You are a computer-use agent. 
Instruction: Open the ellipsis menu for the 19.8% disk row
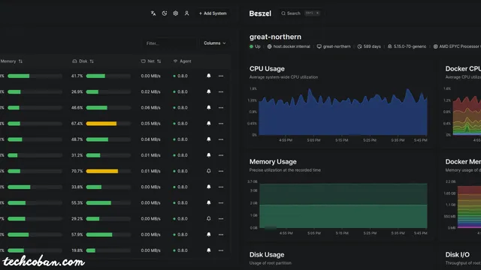tap(221, 250)
